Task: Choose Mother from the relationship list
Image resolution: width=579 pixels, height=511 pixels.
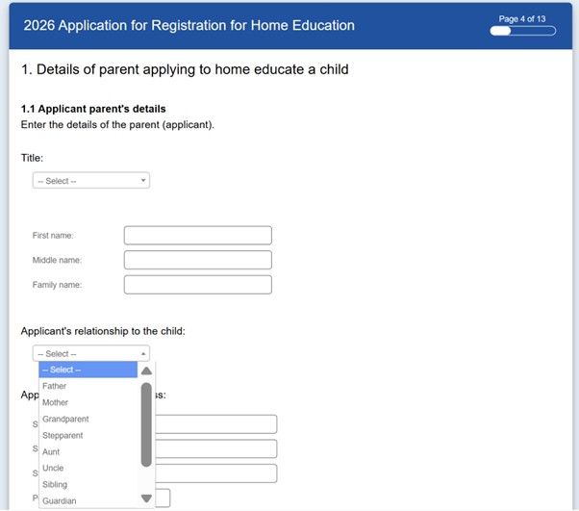Action: point(88,402)
